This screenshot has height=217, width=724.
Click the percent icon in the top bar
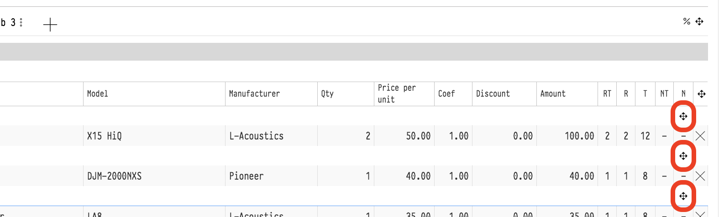(x=687, y=21)
